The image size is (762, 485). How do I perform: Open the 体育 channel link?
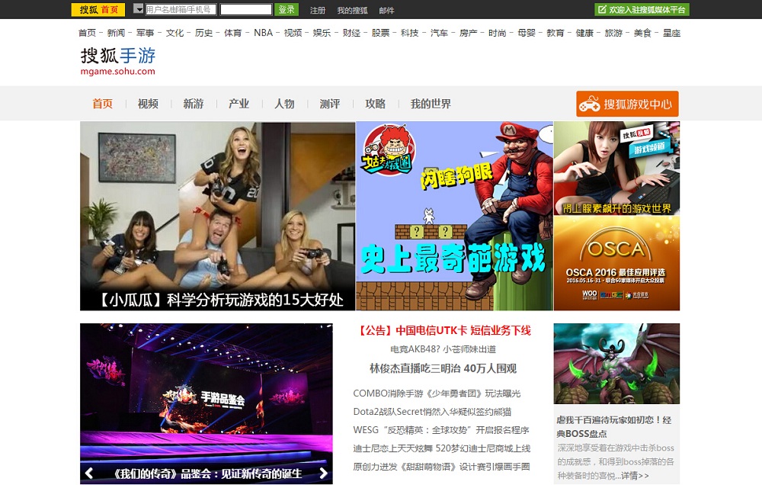tap(232, 33)
